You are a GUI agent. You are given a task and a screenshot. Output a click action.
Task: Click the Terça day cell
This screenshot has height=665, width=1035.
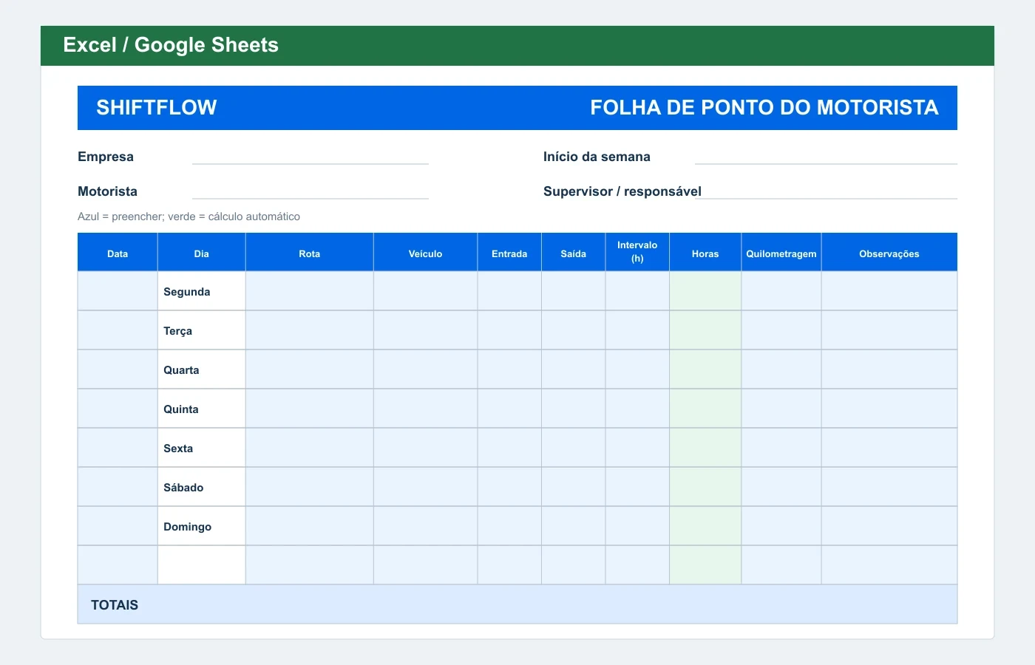point(201,330)
